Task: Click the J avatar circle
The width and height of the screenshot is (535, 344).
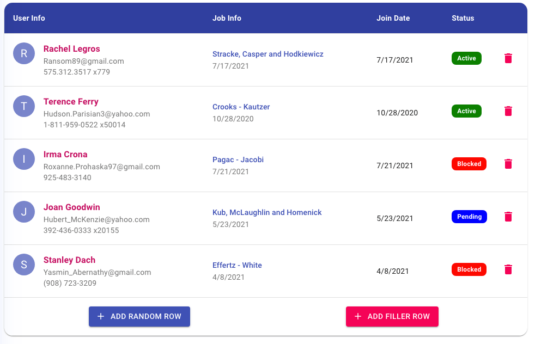Action: [x=24, y=212]
